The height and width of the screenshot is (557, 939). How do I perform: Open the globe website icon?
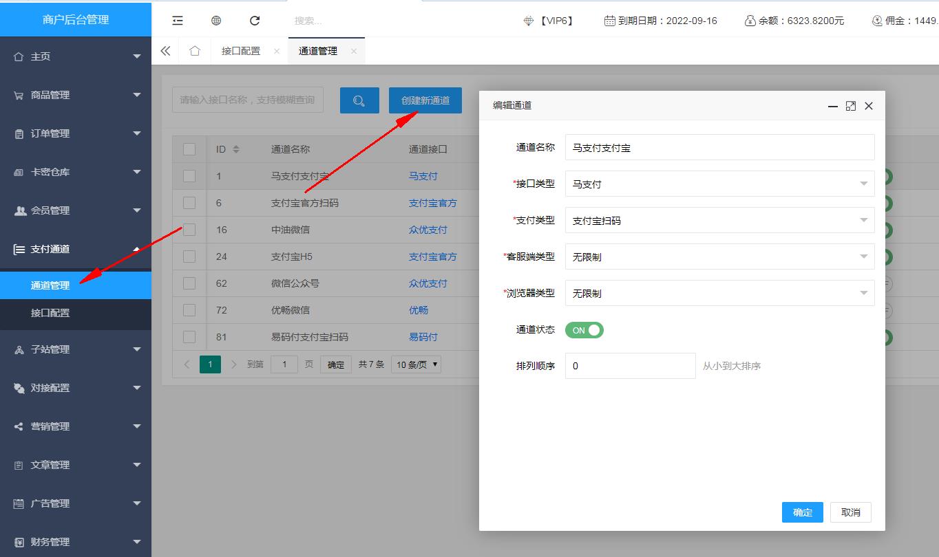tap(216, 21)
